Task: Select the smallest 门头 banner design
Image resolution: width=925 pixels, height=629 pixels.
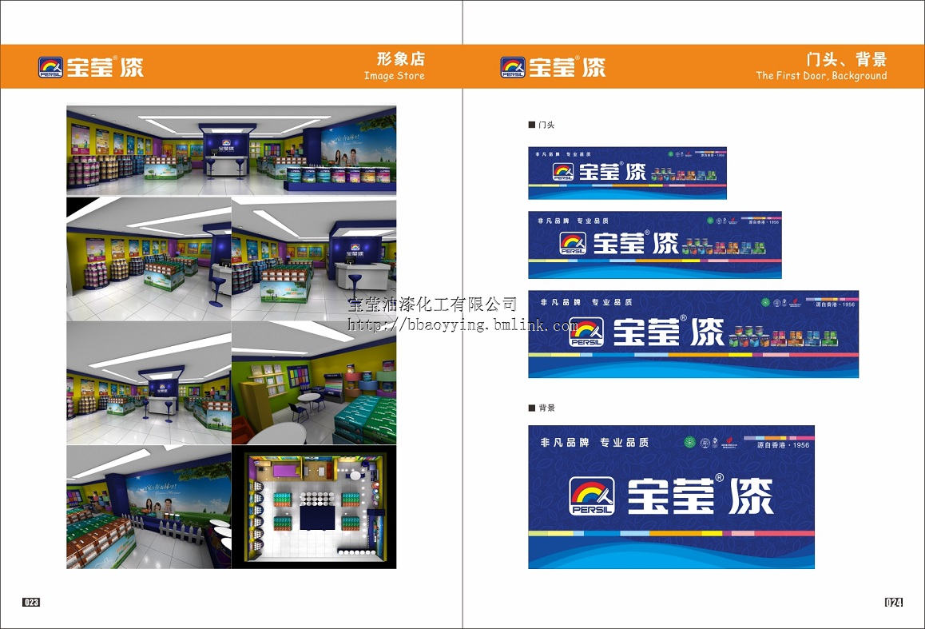Action: coord(627,173)
